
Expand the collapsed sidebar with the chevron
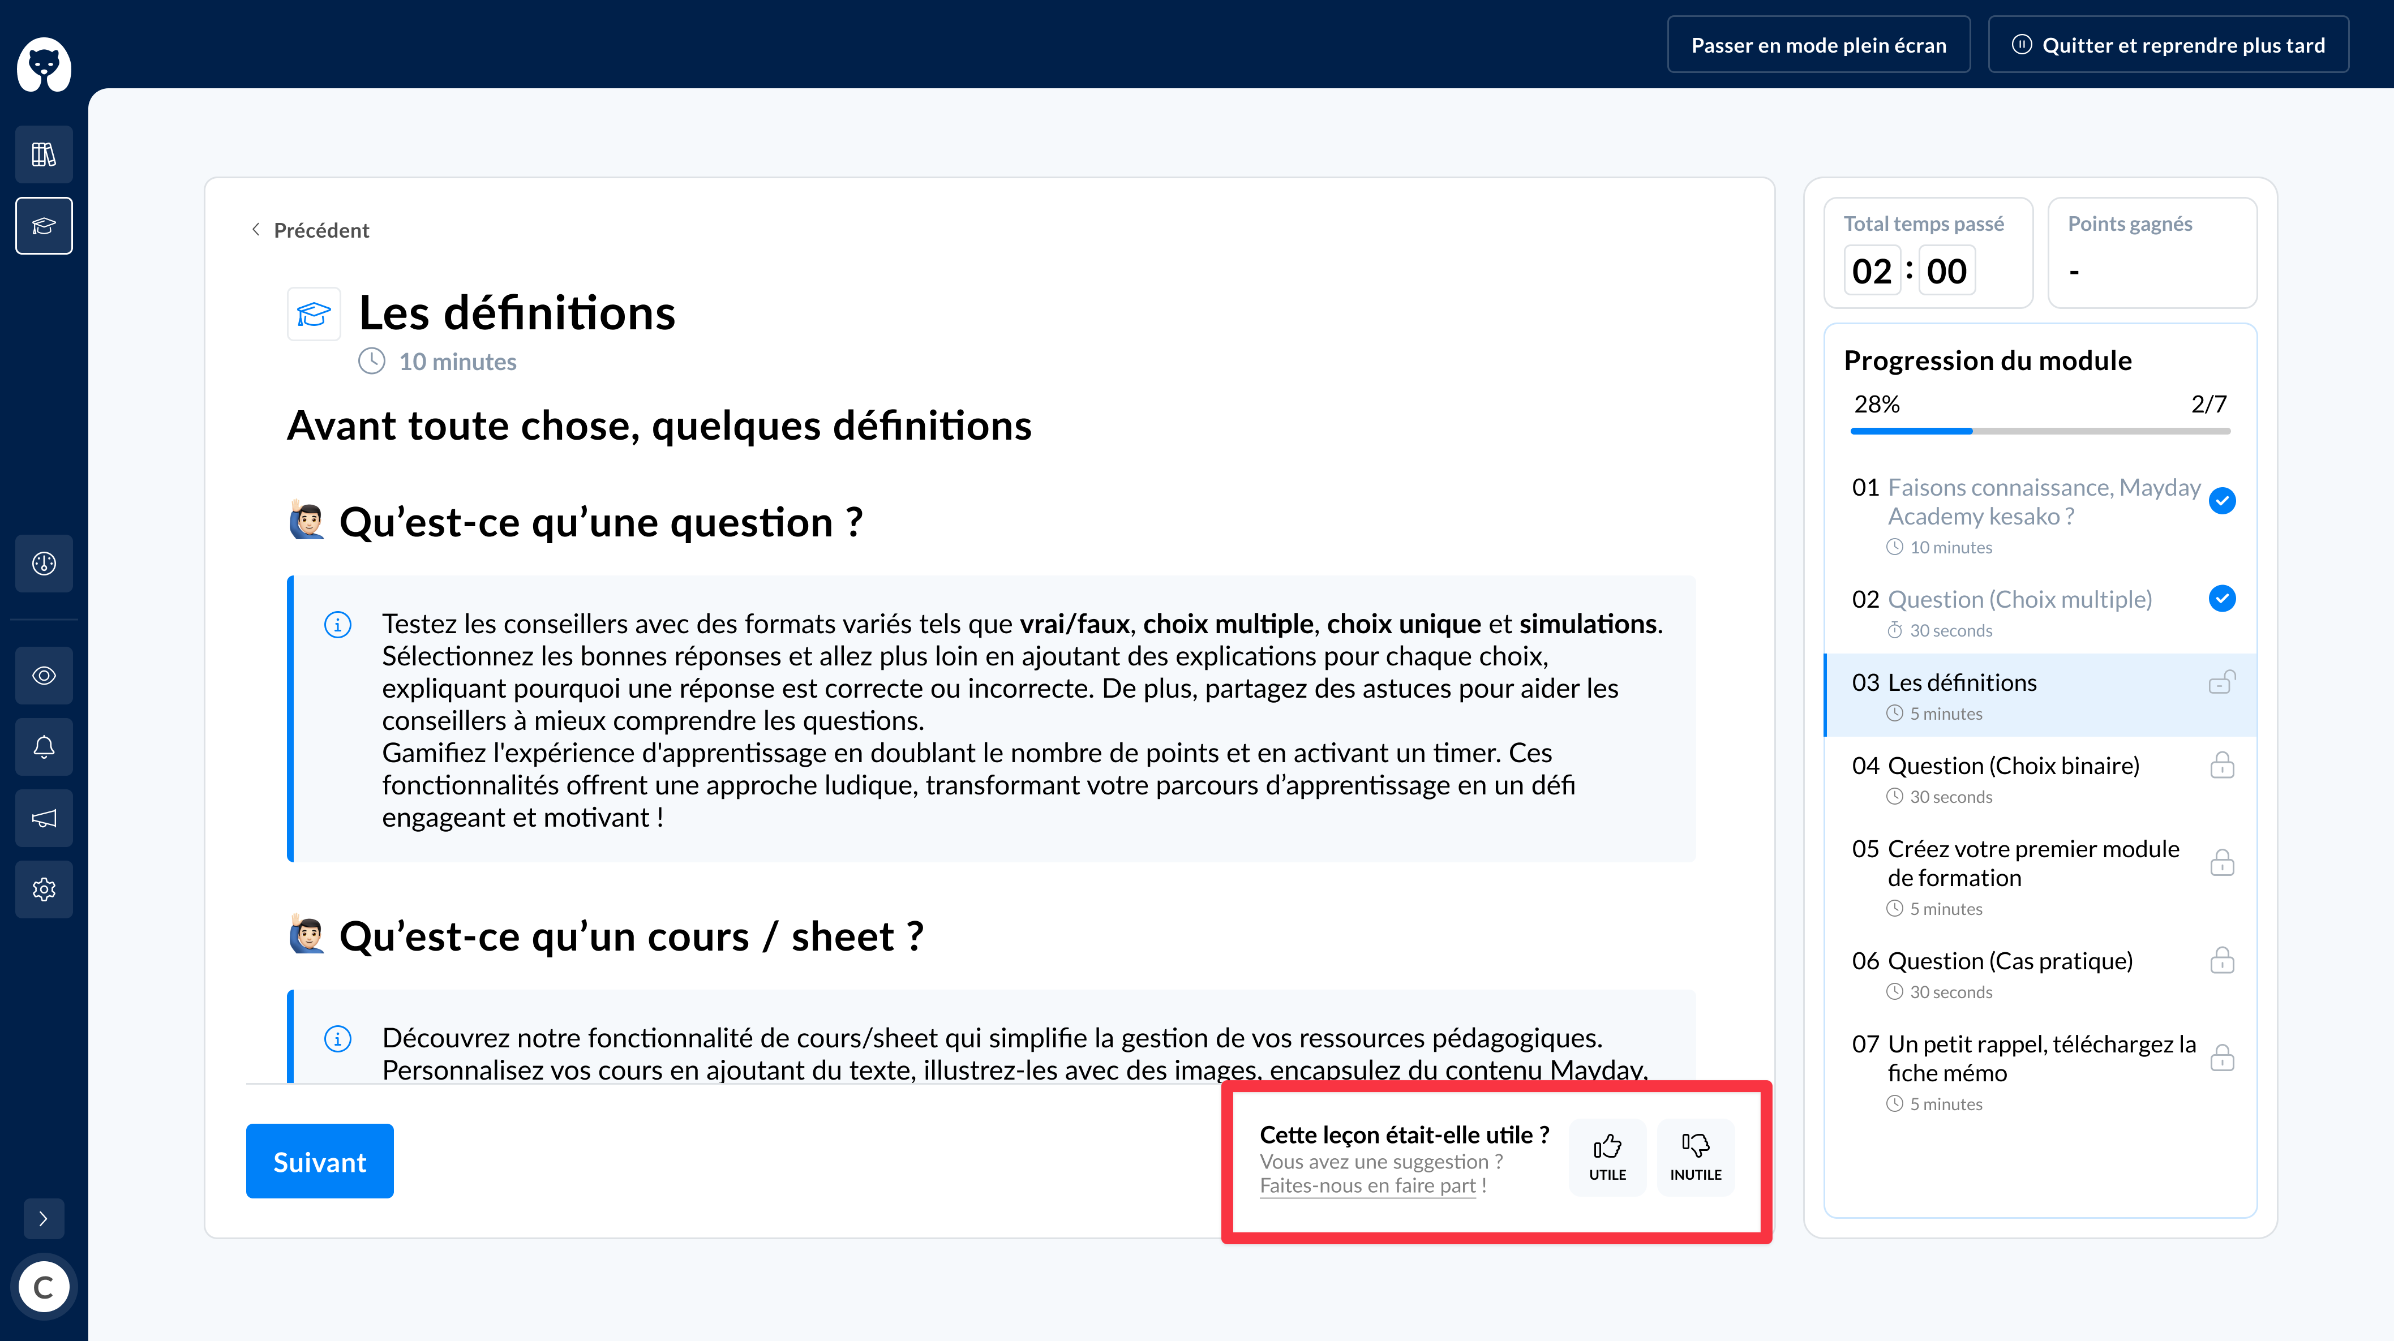[43, 1218]
